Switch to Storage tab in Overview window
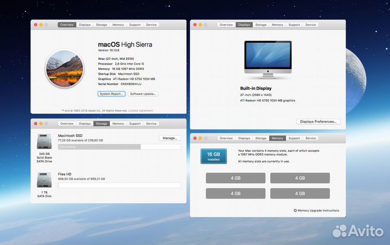 pyautogui.click(x=101, y=24)
